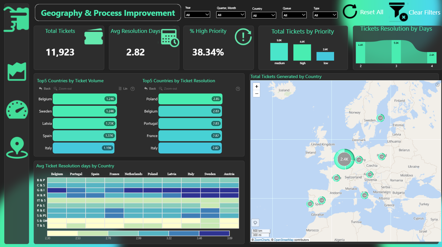
Task: Click Zoom-out in the Ticket Resolution chart
Action: (168, 89)
